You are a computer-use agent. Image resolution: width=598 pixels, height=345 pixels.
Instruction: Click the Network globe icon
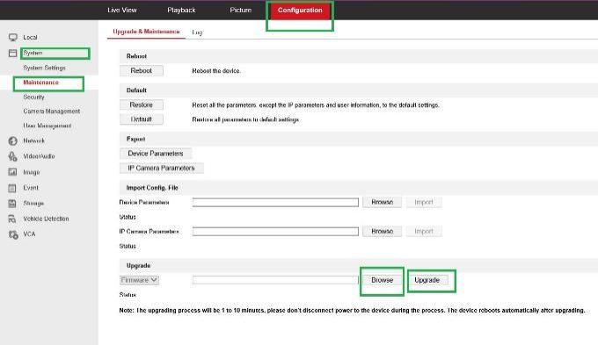click(12, 140)
